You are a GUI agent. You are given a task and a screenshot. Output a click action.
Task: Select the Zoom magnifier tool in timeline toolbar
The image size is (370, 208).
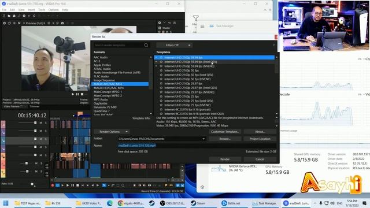[123, 185]
